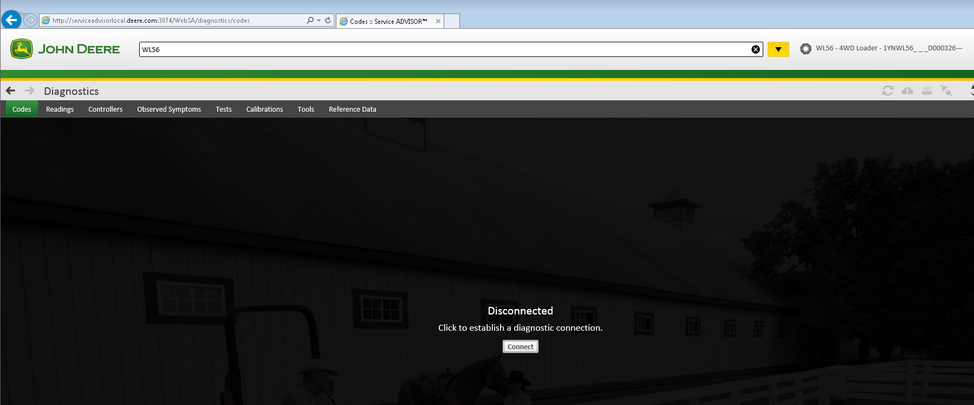Open the Reference Data tab
This screenshot has width=974, height=405.
(x=352, y=109)
